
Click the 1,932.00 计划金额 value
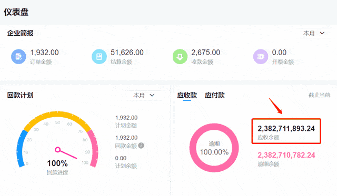click(x=126, y=118)
